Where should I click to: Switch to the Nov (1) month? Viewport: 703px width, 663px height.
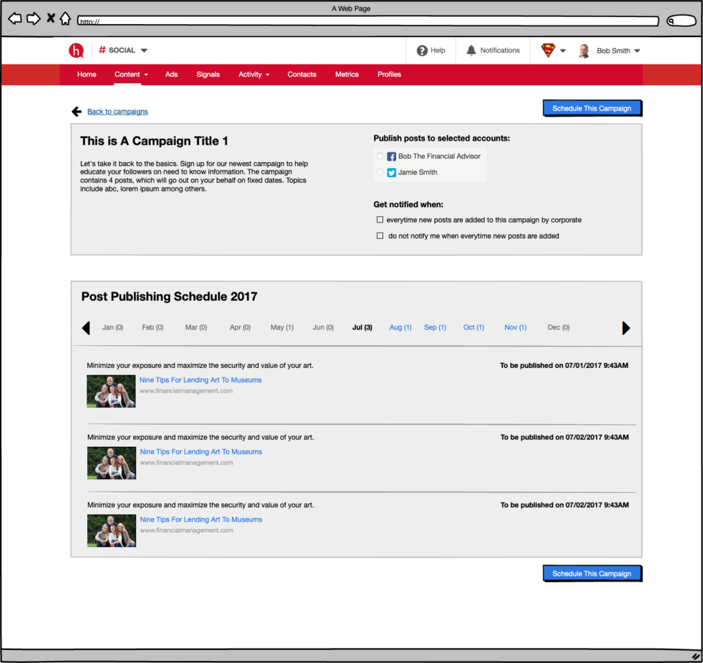[x=516, y=327]
